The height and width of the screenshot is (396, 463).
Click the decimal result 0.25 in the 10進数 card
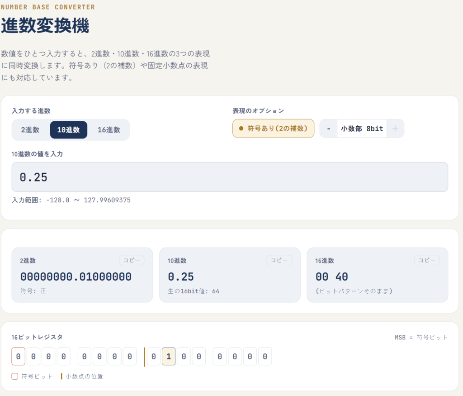coord(181,277)
